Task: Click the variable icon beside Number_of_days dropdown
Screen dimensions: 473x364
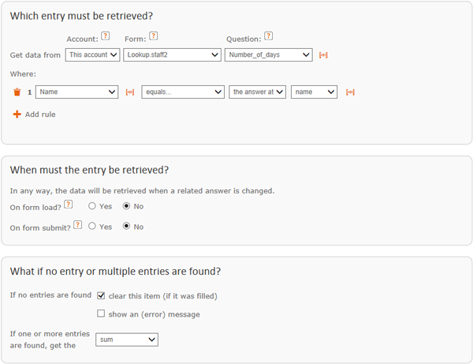Action: (x=323, y=55)
